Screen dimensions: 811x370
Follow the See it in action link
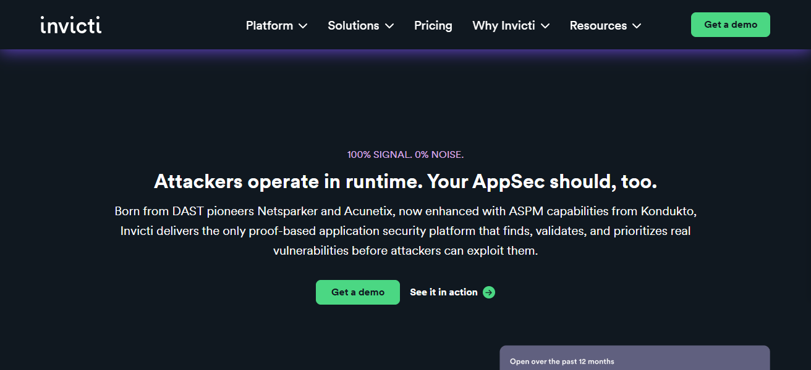coord(452,292)
